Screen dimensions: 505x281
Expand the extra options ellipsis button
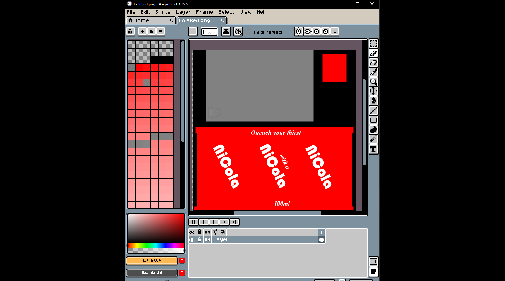click(x=334, y=32)
